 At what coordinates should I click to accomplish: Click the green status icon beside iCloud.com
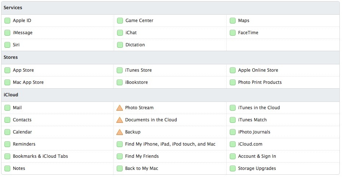pyautogui.click(x=233, y=144)
